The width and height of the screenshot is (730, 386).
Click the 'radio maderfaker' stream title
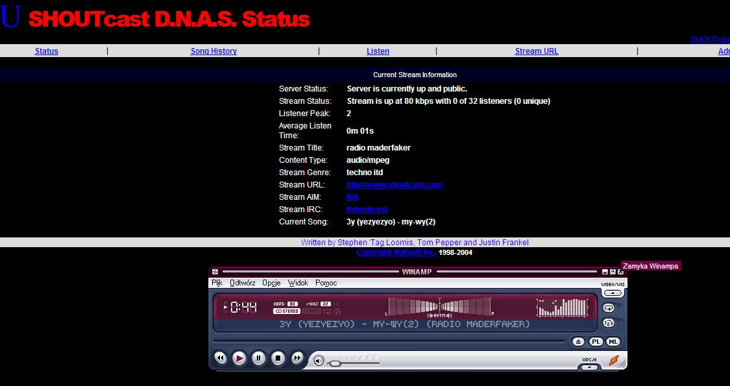tap(378, 148)
